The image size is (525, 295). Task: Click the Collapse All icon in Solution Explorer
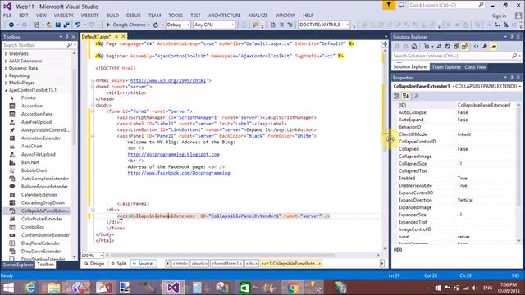(456, 47)
